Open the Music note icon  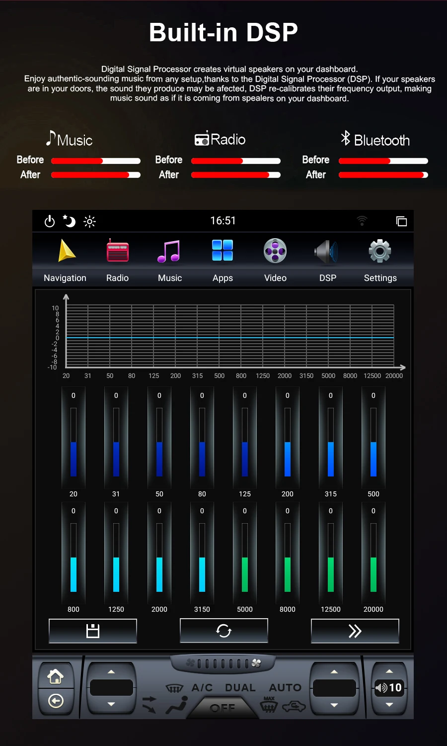pos(169,251)
